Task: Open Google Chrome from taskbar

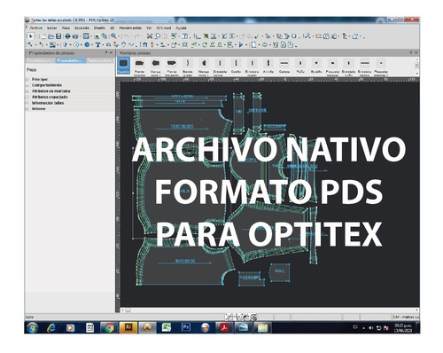Action: point(109,327)
